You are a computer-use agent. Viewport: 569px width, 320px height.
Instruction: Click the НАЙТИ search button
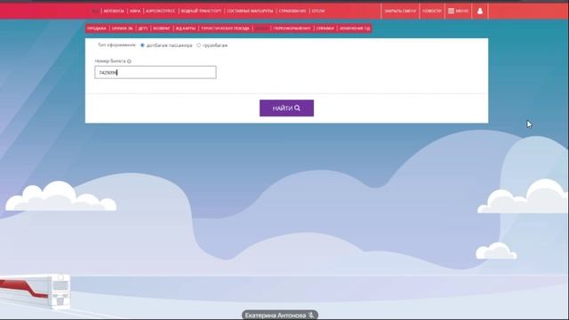pyautogui.click(x=286, y=108)
